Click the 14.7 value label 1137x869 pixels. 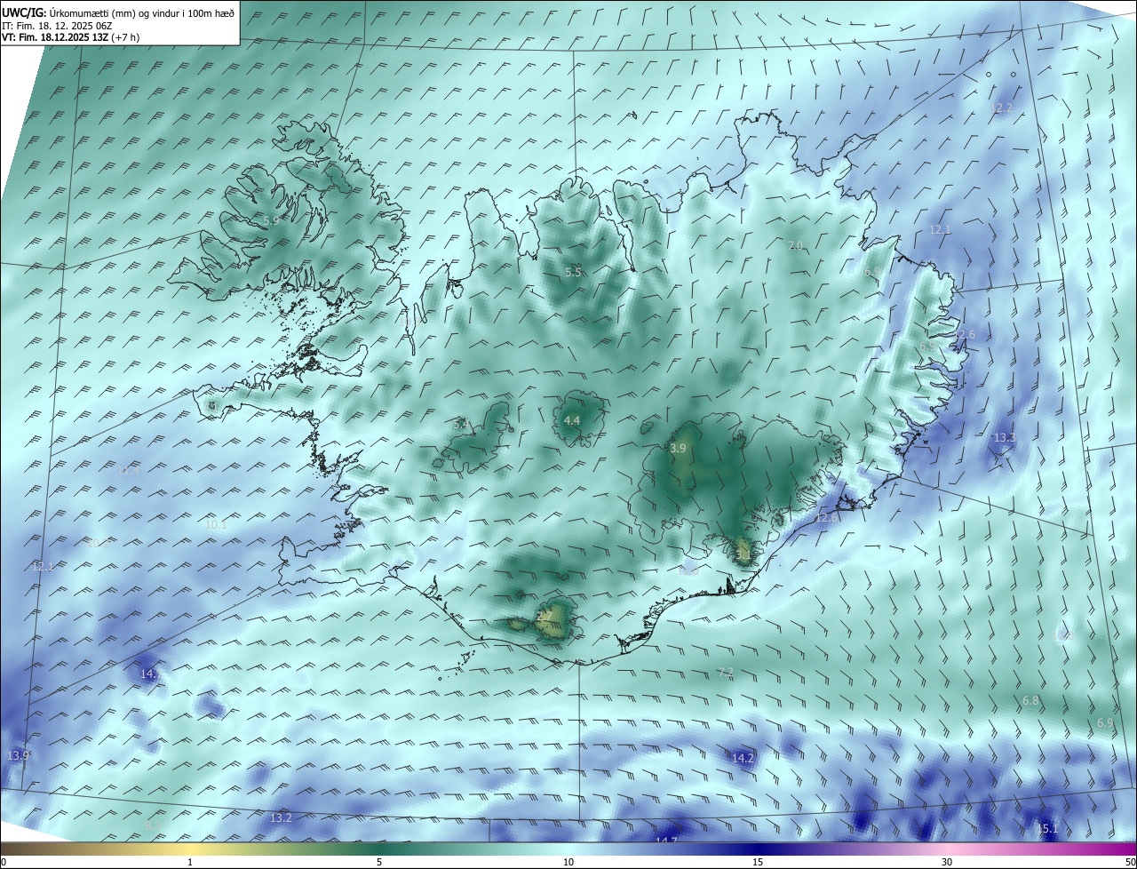[x=666, y=841]
